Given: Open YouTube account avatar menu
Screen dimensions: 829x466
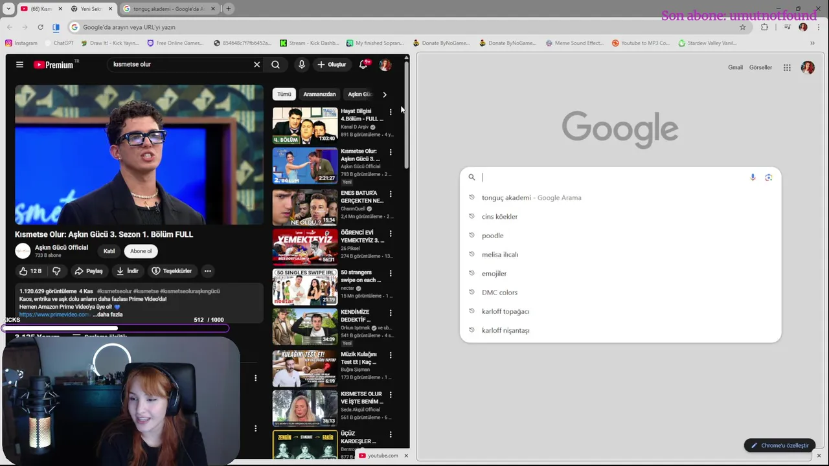Looking at the screenshot, I should [x=385, y=65].
